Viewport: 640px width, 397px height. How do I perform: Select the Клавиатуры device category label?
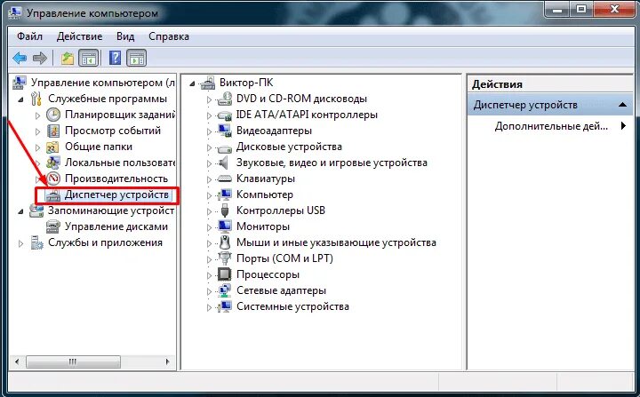265,179
